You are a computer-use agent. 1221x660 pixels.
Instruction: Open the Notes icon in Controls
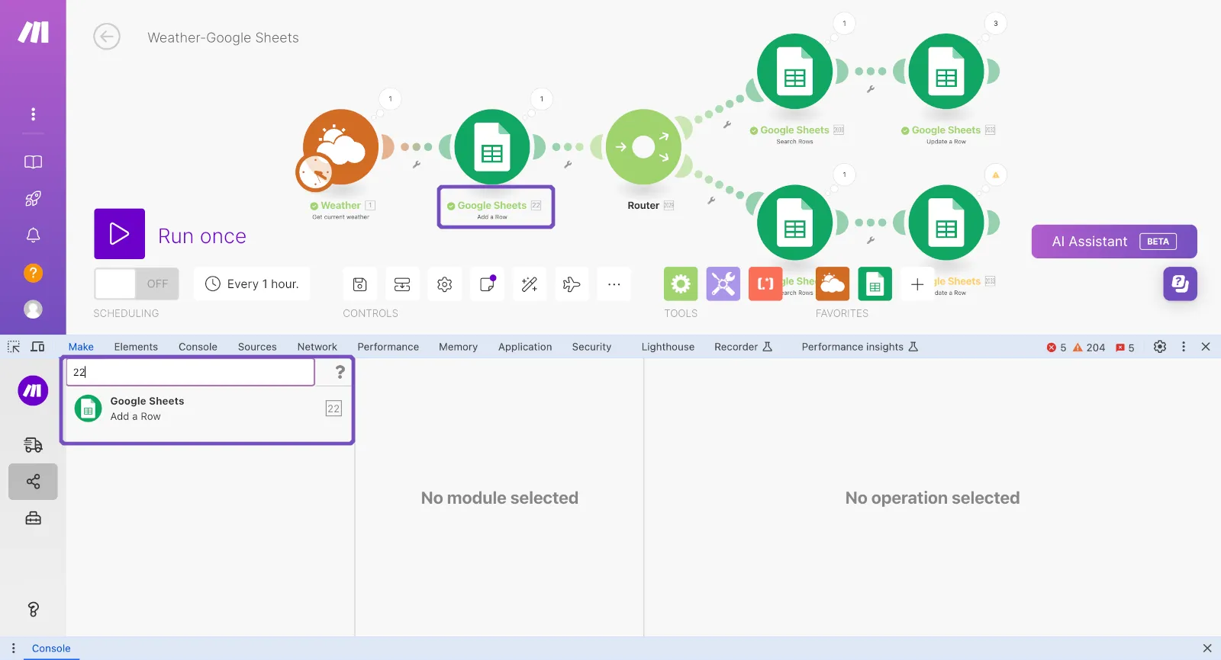point(487,284)
